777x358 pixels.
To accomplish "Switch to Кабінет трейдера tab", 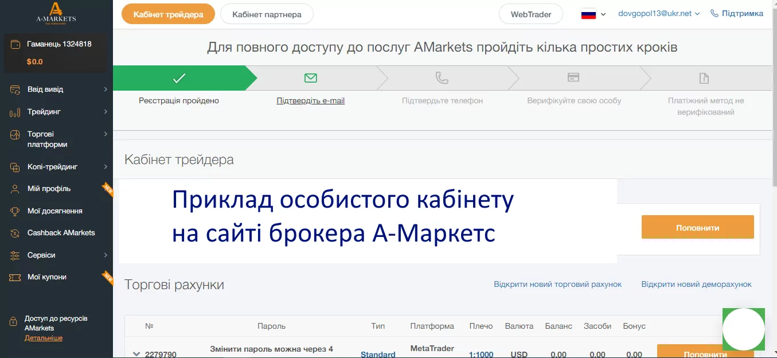I will coord(169,14).
